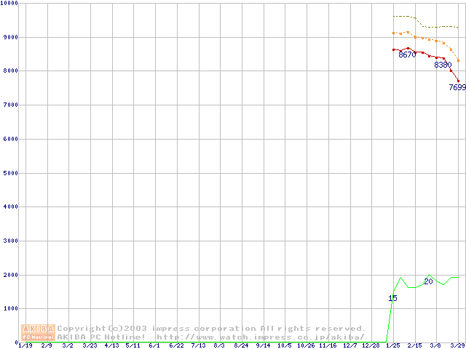This screenshot has height=349, width=466.
Task: Click the 12/7 date on x-axis
Action: pyautogui.click(x=349, y=346)
